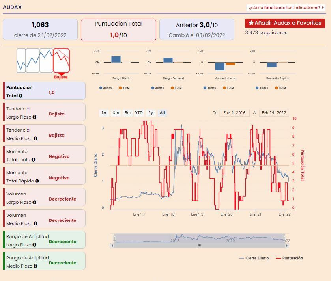Image resolution: width=331 pixels, height=281 pixels.
Task: Click info icon for Momento Total Rápido
Action: (x=37, y=181)
